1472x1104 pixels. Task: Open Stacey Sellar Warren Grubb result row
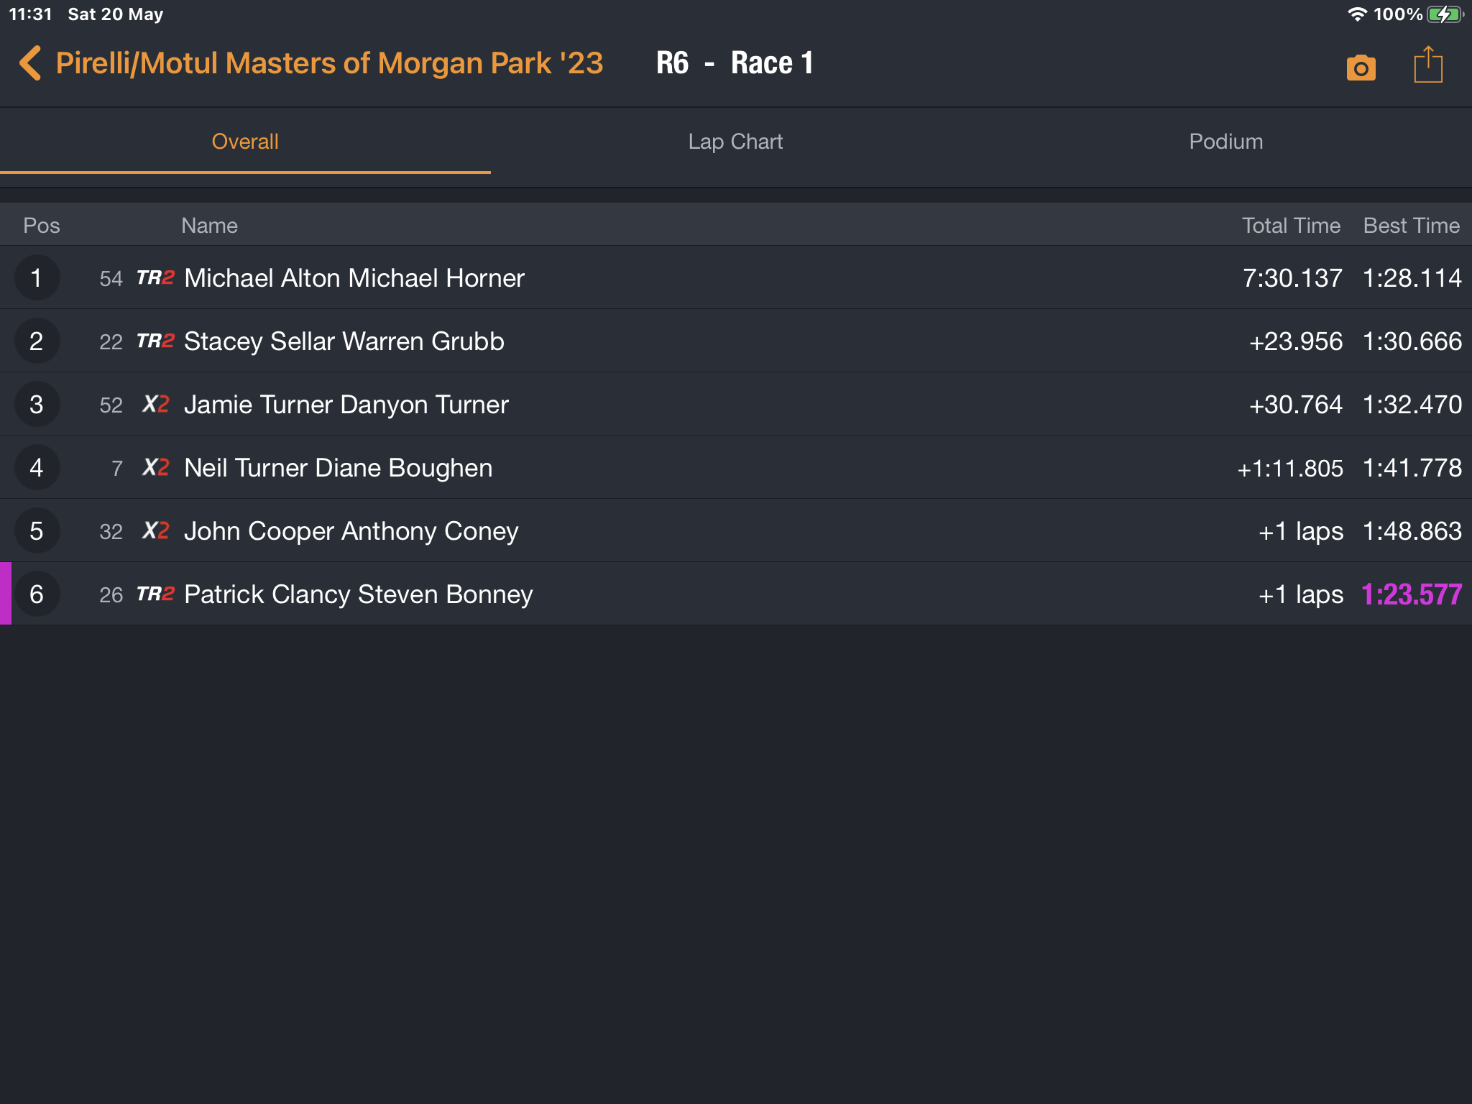(x=736, y=341)
